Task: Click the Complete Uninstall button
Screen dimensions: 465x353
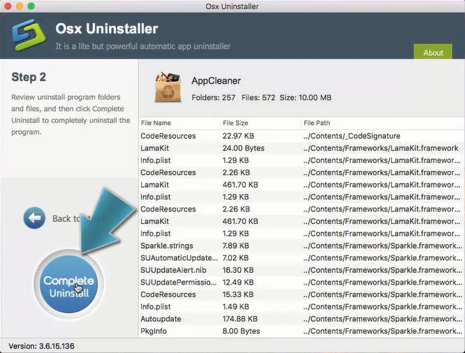Action: [69, 284]
